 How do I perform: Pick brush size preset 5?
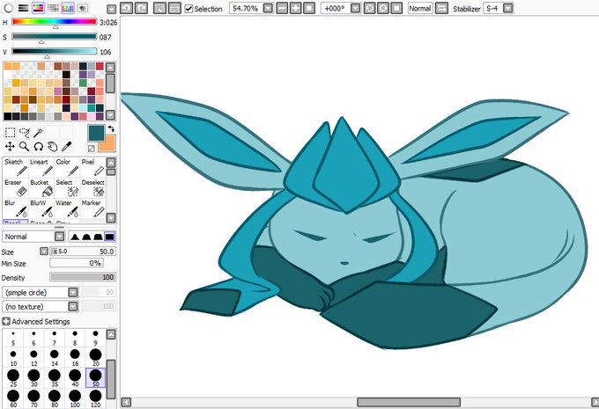coord(13,338)
